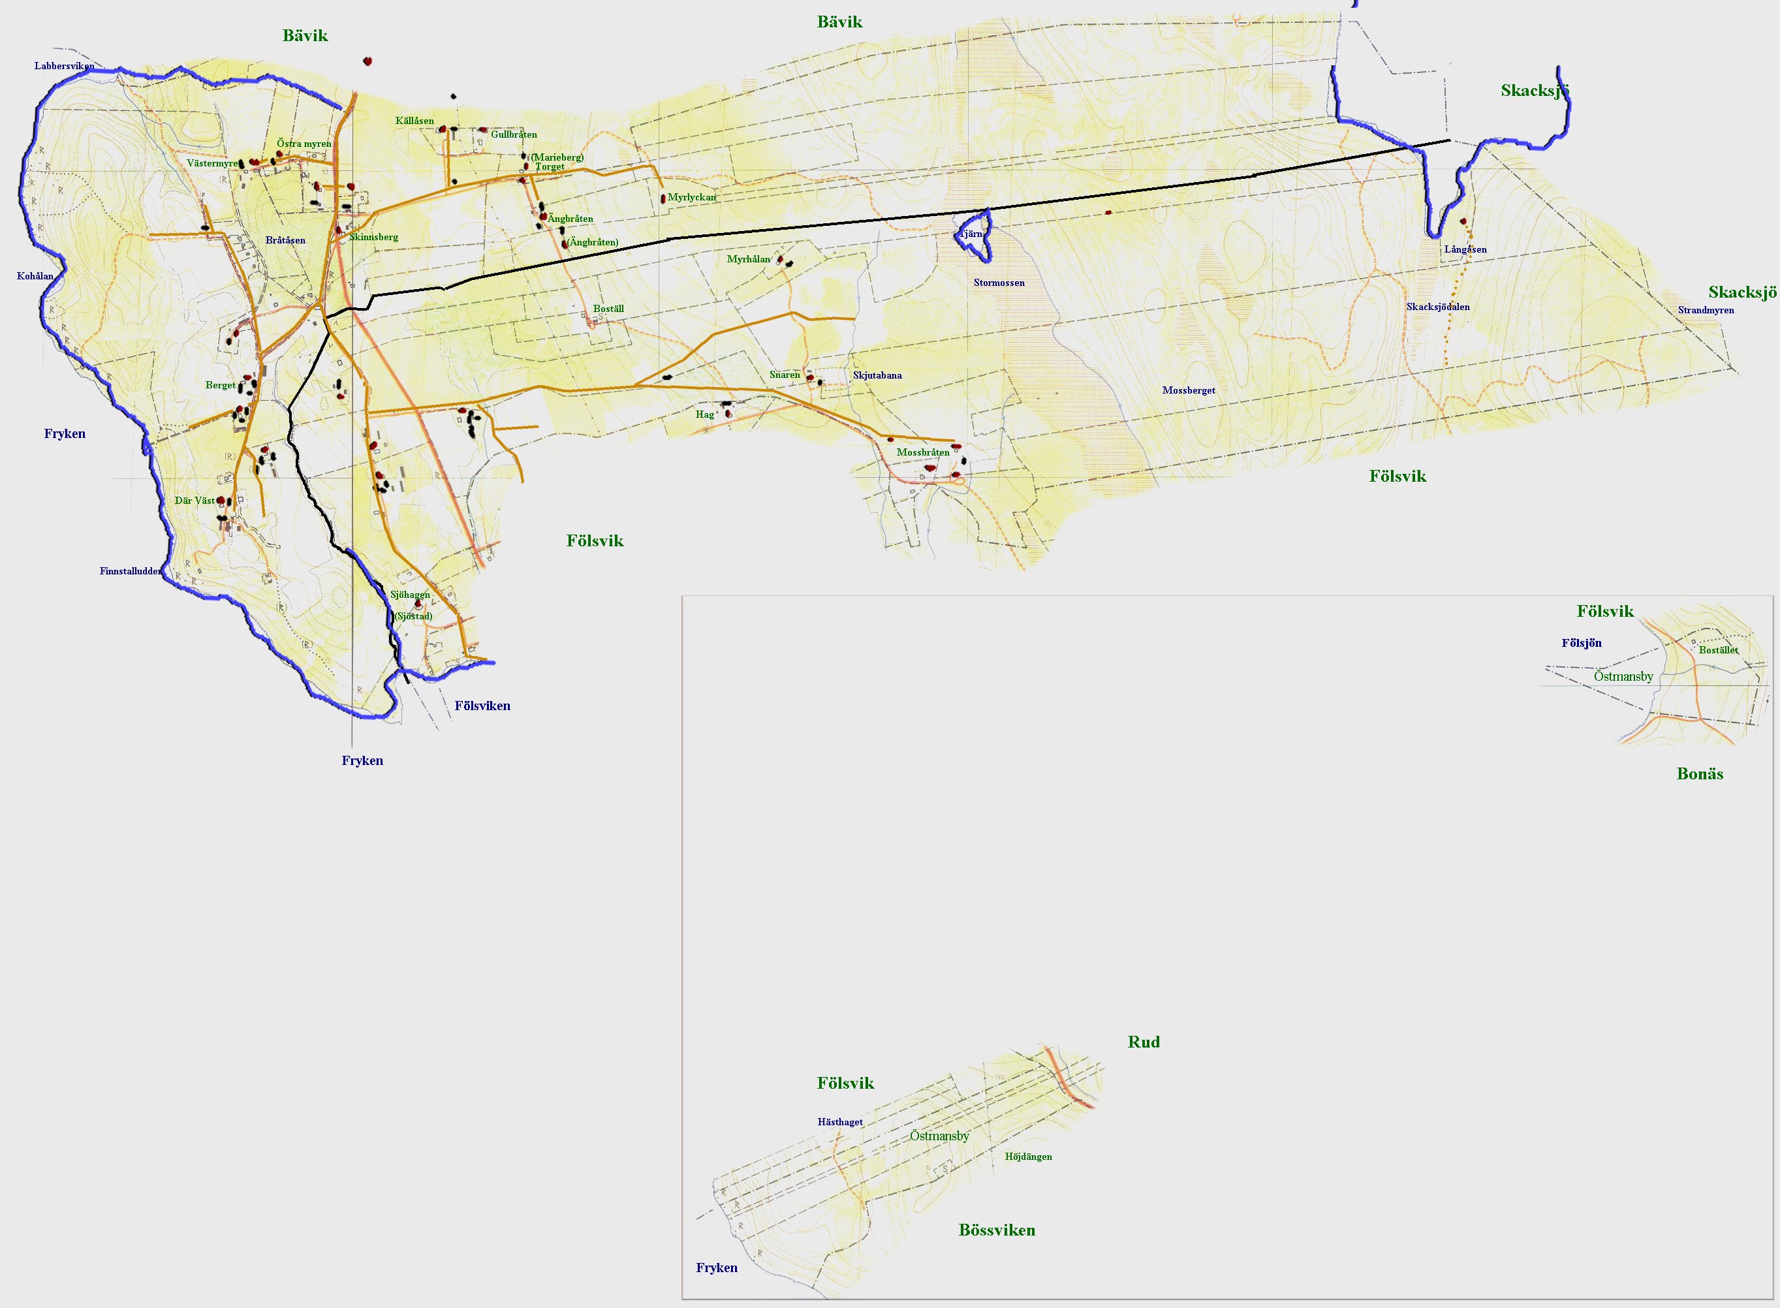
Task: Click the Myrlyckan place label
Action: coord(692,197)
